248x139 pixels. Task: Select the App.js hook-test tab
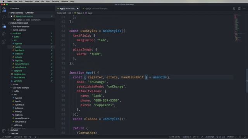[68, 8]
